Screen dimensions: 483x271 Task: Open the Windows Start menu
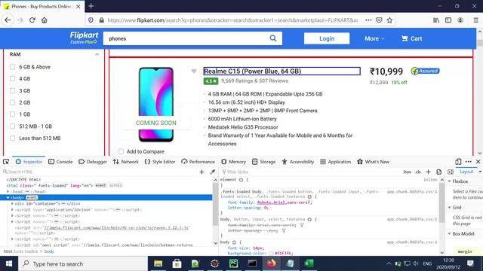[x=9, y=263]
